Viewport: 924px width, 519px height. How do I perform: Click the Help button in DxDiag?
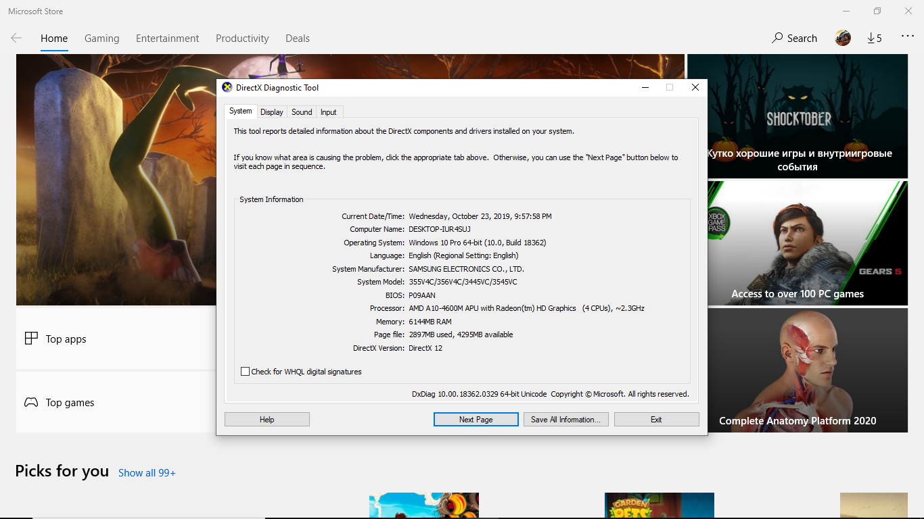[x=267, y=420]
